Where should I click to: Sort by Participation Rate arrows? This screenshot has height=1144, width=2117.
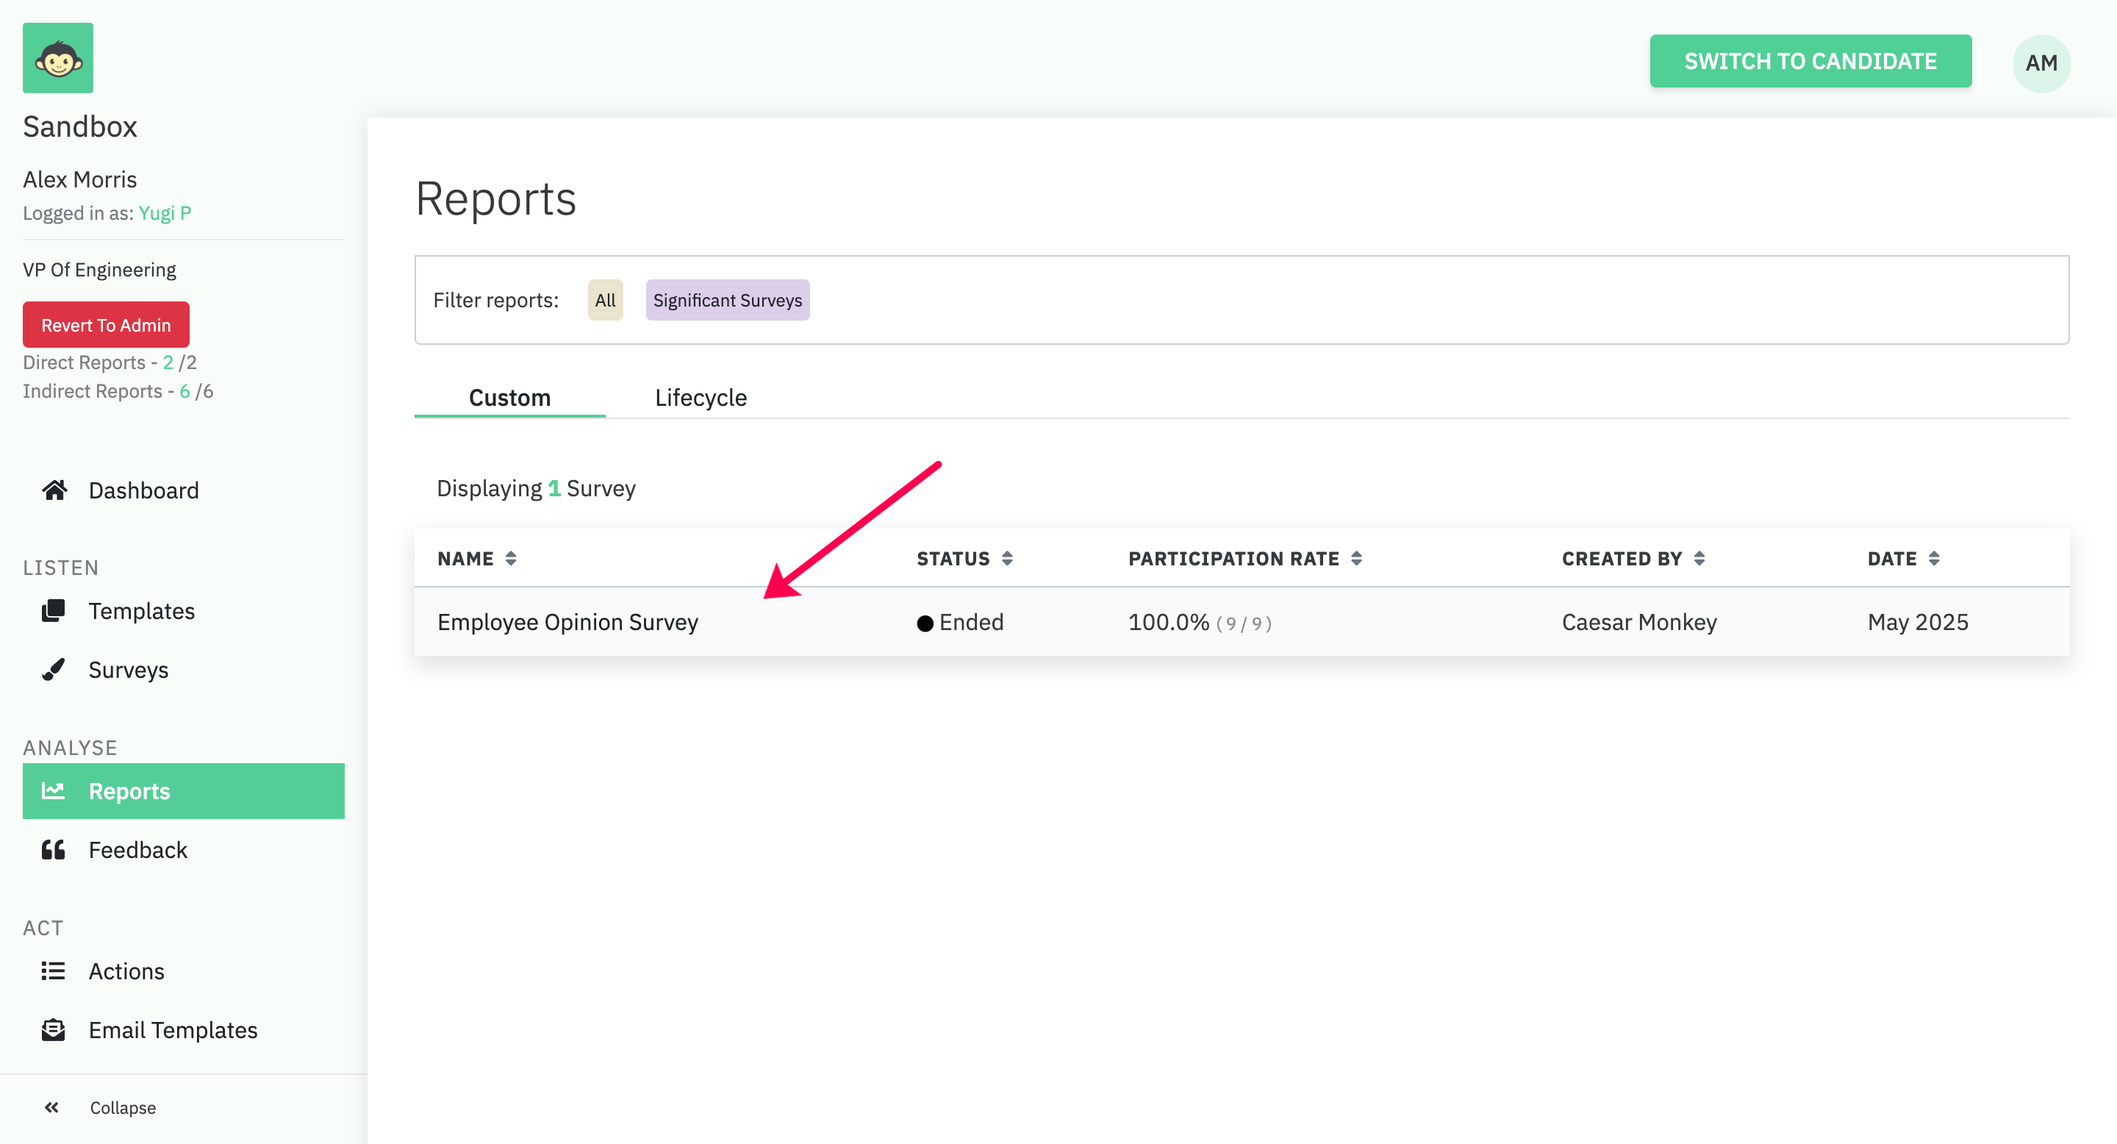point(1356,559)
